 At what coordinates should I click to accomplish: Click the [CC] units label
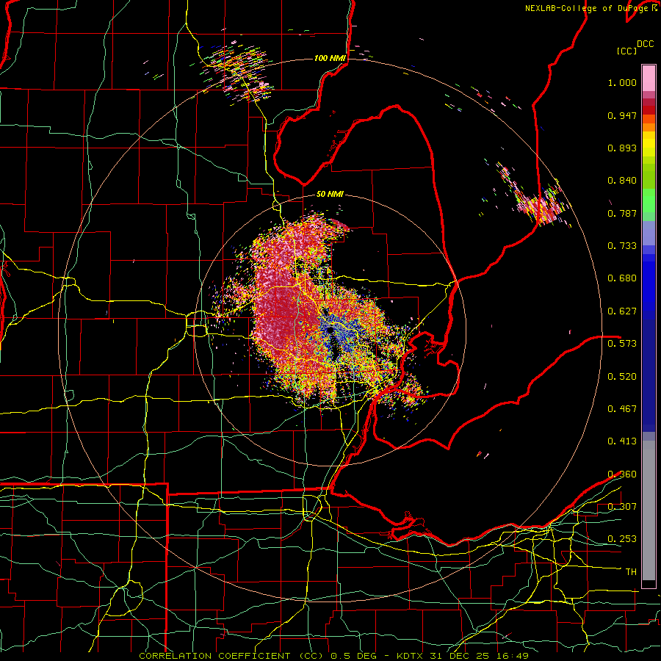[x=626, y=51]
